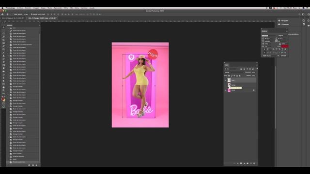310x174 pixels.
Task: Select the Eraser tool
Action: pyautogui.click(x=3, y=62)
